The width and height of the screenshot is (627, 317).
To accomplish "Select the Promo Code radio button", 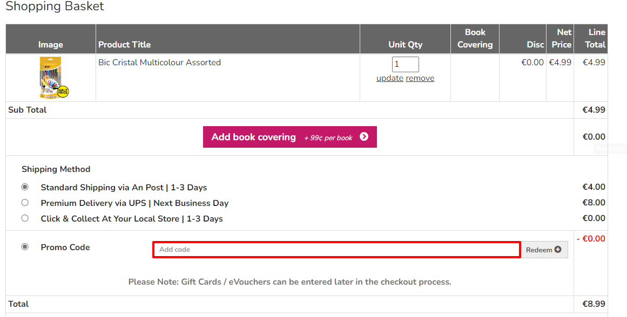I will click(x=24, y=246).
